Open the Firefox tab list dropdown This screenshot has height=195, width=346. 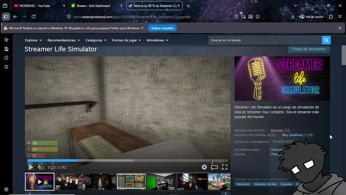tap(296, 6)
